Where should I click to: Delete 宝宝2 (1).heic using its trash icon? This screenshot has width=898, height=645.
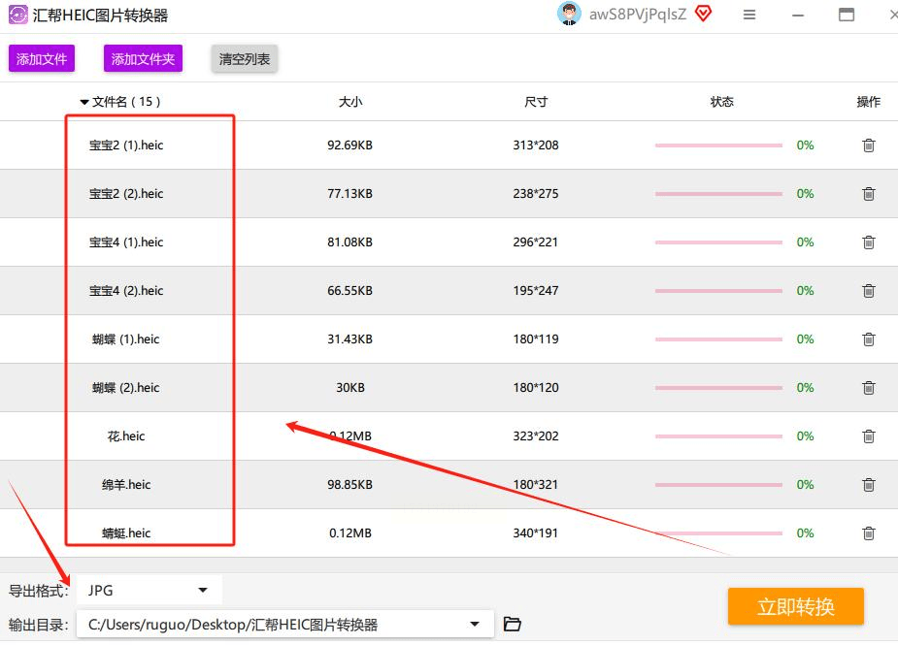pos(868,145)
